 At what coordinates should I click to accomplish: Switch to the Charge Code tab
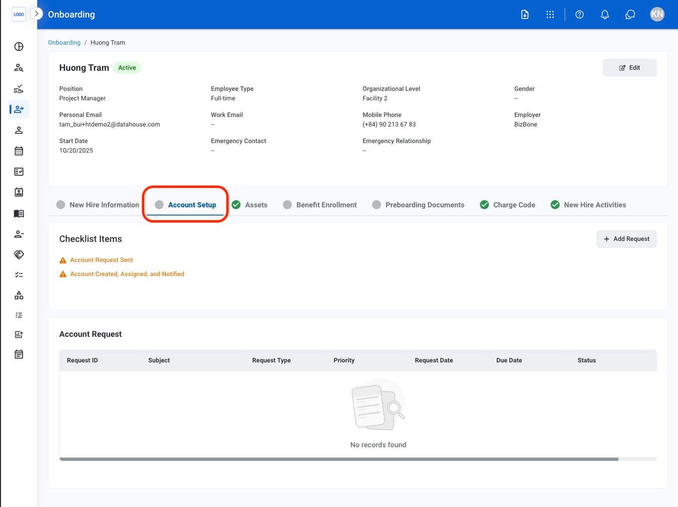(x=508, y=205)
